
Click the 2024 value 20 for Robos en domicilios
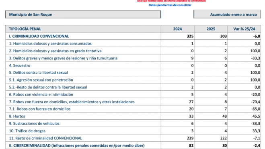tap(191, 109)
